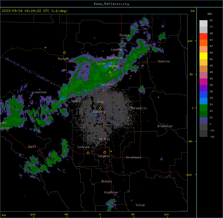Image resolution: width=223 pixels, height=218 pixels.
Task: Select the orange 57-60 dBZ legend swatch
Action: [x=203, y=43]
